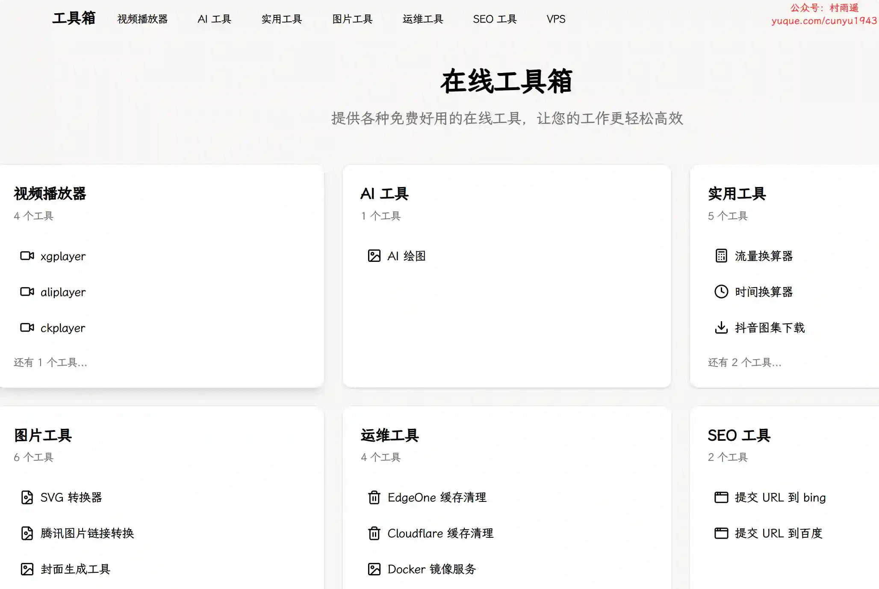Click the 实用工具 card heading
The width and height of the screenshot is (879, 589).
[737, 193]
